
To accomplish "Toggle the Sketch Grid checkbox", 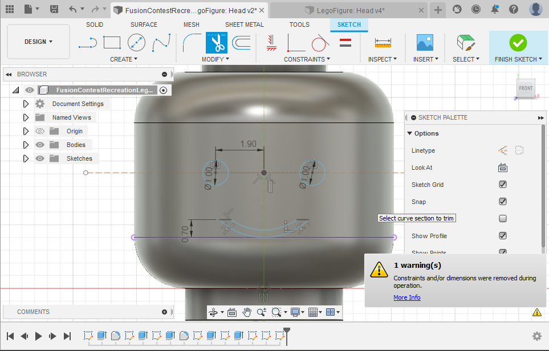I will pyautogui.click(x=503, y=185).
